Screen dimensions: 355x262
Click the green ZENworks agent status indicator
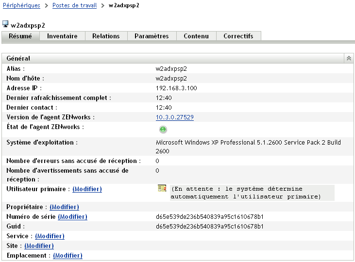(x=163, y=130)
